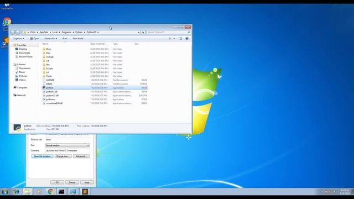Click the Shortcut key field
354x199 pixels.
click(x=67, y=140)
